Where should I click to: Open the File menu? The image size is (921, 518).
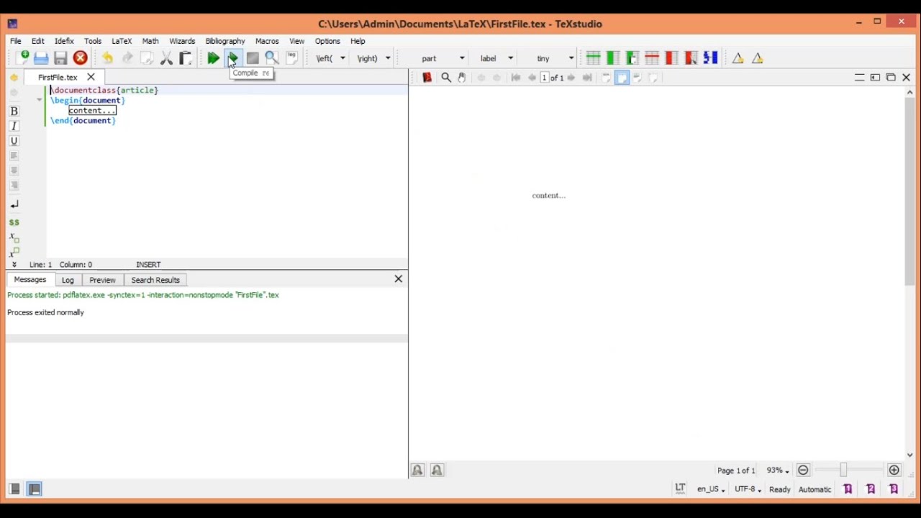16,41
